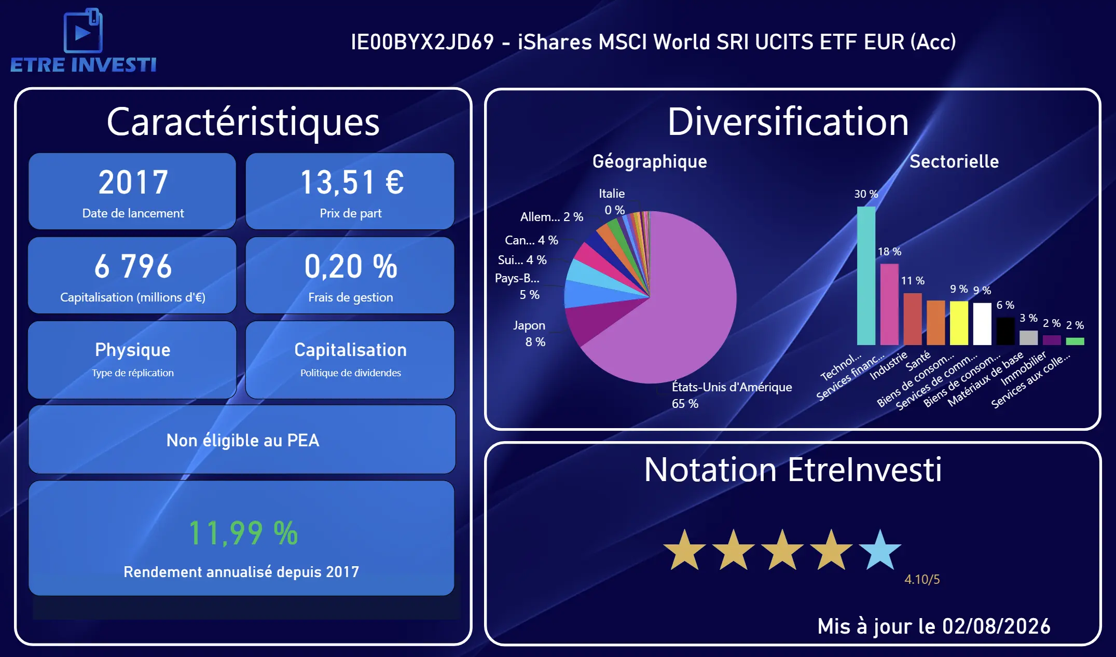Select the "Date de lancement" label
Screen dimensions: 1116x657
(x=133, y=213)
